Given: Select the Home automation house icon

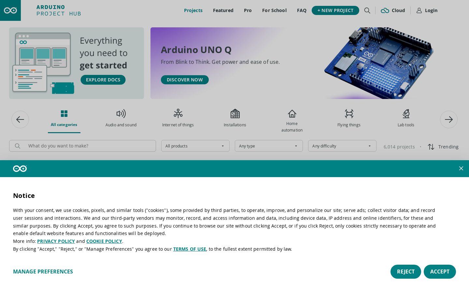Looking at the screenshot, I should (292, 114).
